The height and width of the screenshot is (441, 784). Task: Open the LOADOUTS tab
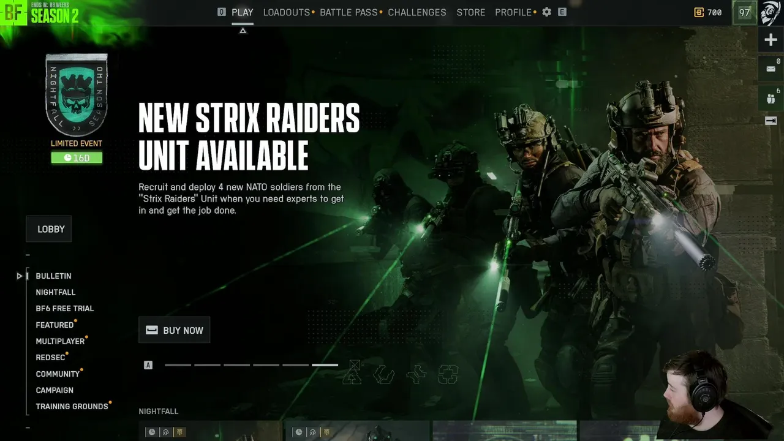point(287,12)
